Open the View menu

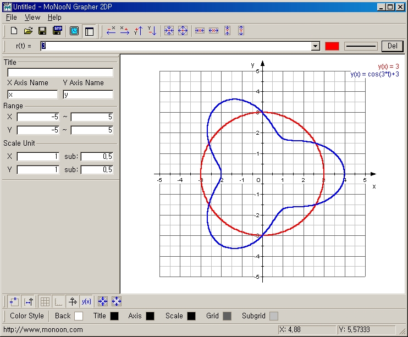click(x=32, y=18)
